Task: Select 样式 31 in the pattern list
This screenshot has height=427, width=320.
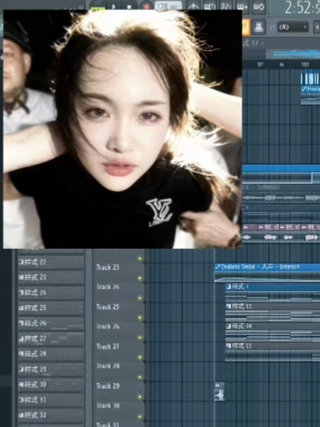Action: (x=51, y=400)
